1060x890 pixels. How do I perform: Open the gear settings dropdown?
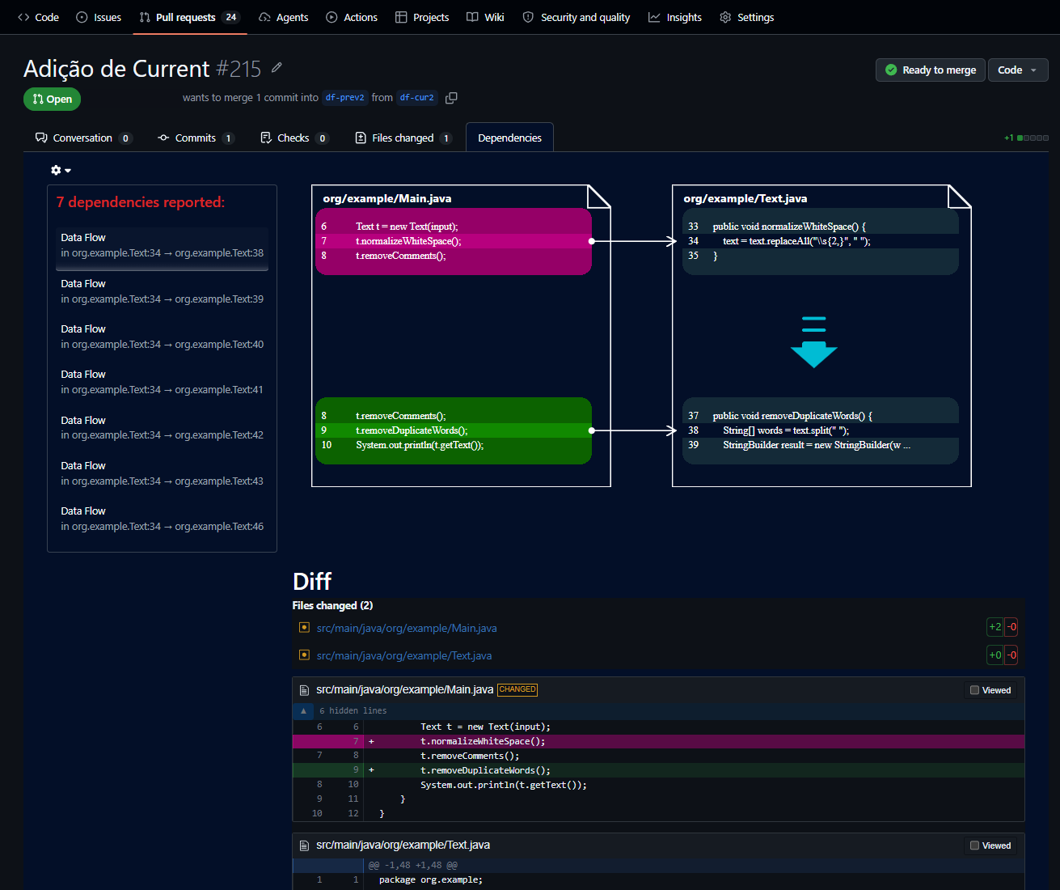[61, 170]
